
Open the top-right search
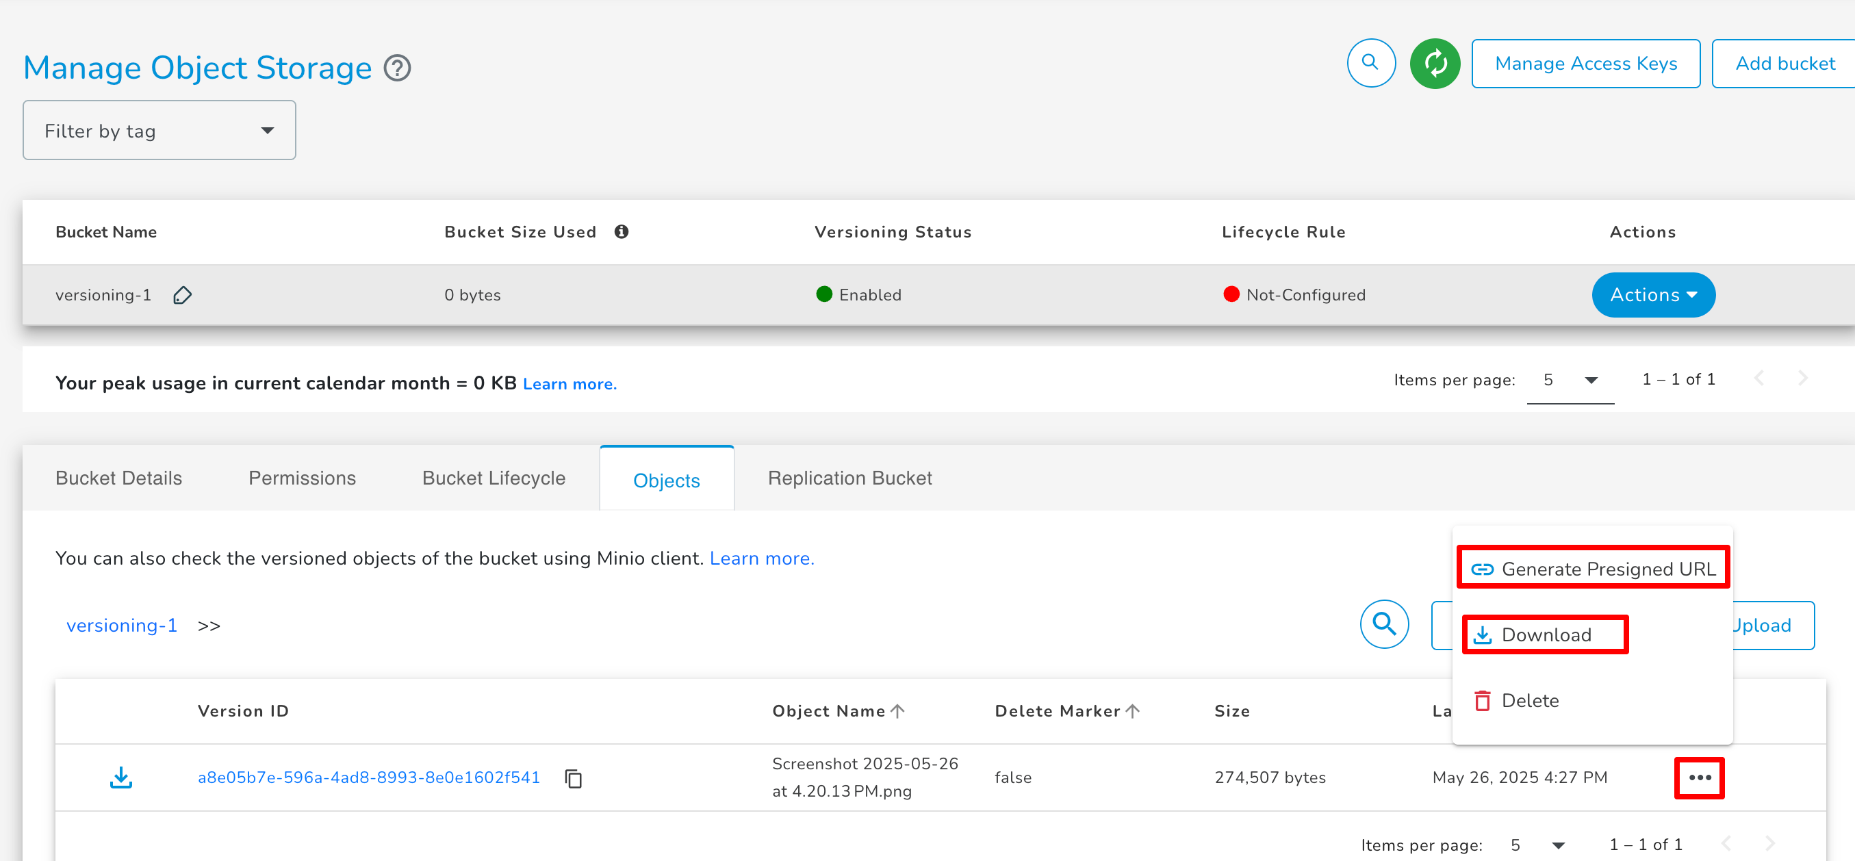(1370, 64)
